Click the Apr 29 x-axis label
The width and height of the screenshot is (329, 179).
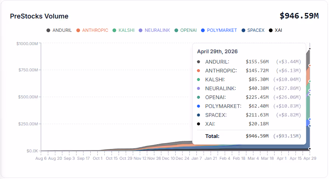pyautogui.click(x=310, y=158)
